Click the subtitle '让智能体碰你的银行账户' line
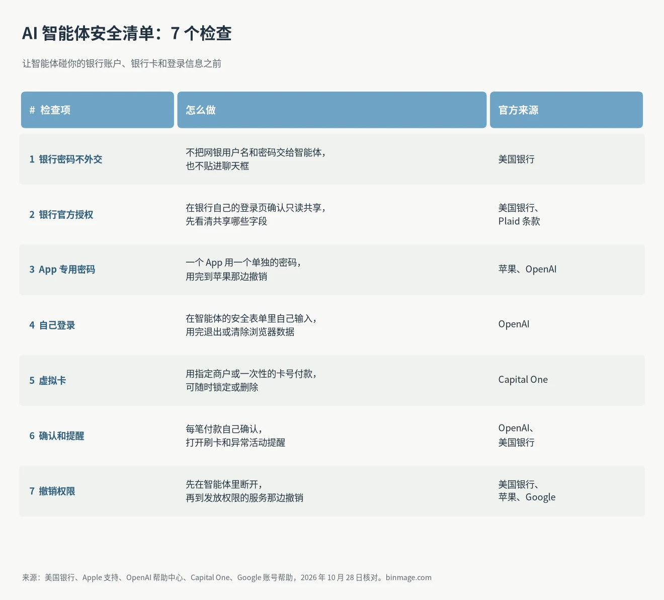This screenshot has width=664, height=600. click(x=122, y=63)
